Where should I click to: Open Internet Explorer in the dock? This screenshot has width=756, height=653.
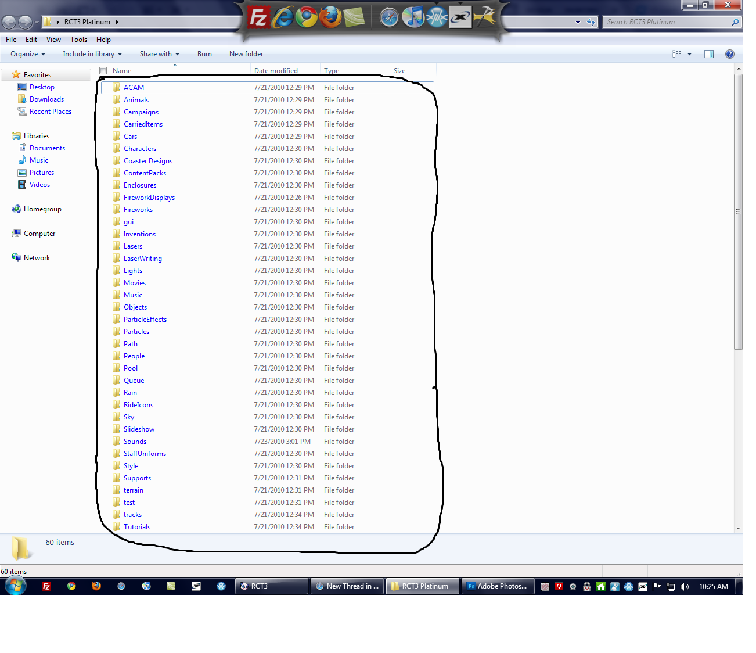[x=283, y=17]
